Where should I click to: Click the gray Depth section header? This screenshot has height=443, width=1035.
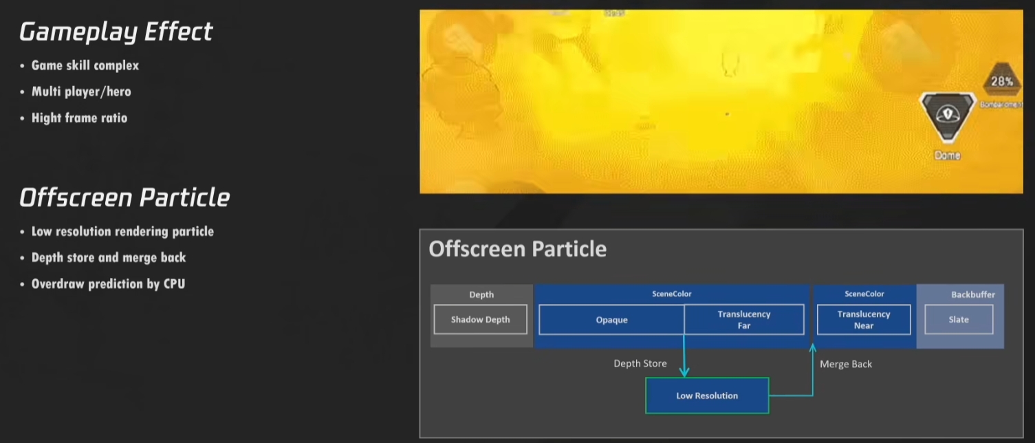[x=481, y=294]
